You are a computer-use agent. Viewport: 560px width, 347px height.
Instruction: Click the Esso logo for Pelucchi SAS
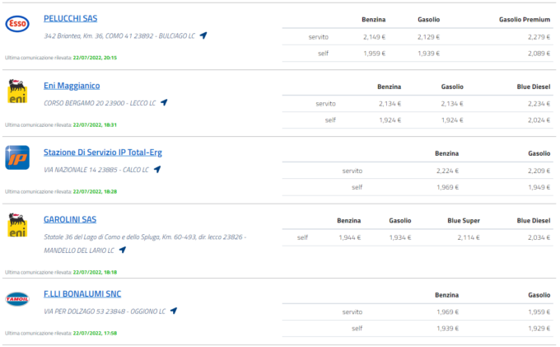click(x=17, y=25)
